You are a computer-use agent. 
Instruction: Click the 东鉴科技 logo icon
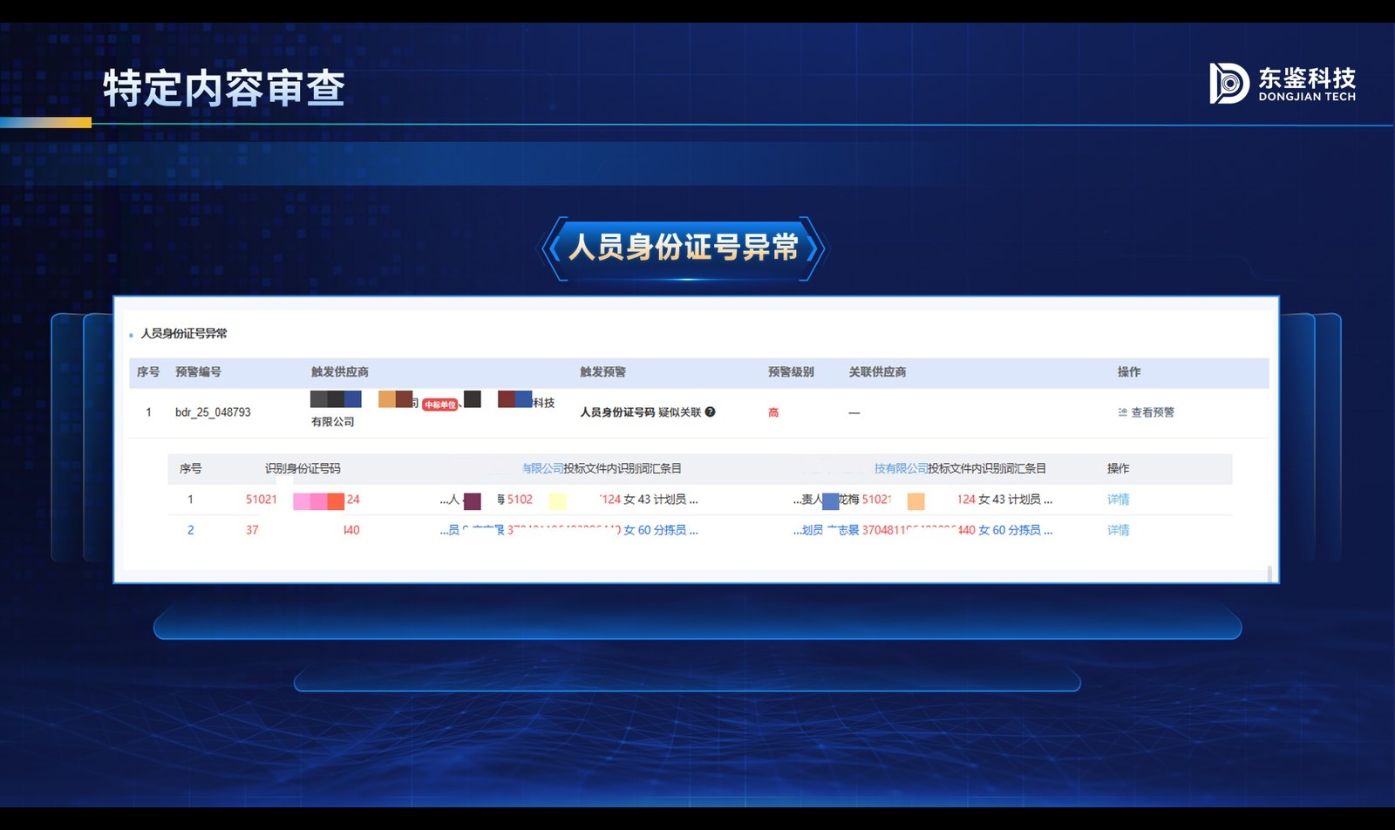(1228, 84)
